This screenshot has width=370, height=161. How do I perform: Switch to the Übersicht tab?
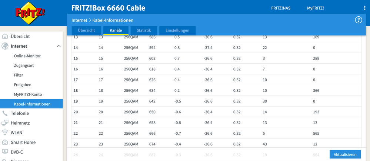(86, 30)
